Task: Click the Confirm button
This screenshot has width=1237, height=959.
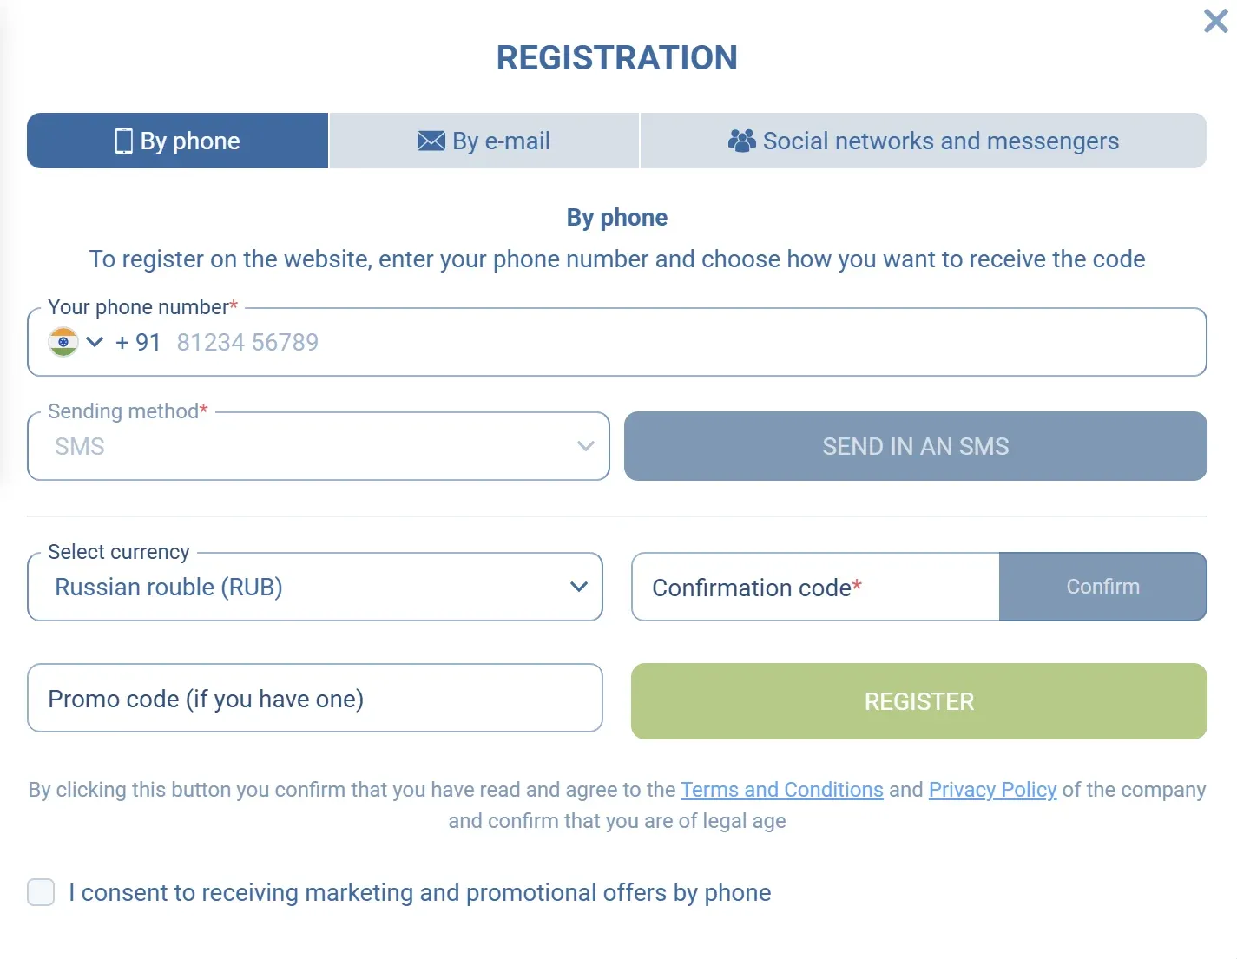Action: tap(1103, 587)
